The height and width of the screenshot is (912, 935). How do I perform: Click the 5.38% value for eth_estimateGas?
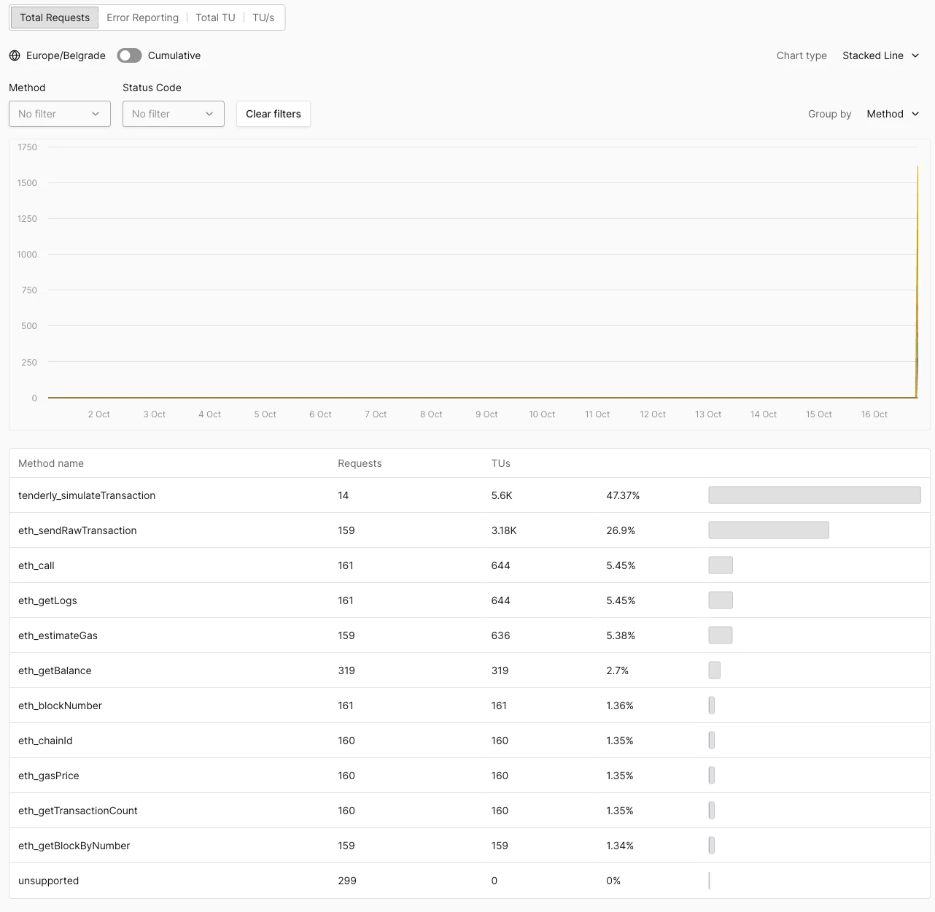[621, 635]
